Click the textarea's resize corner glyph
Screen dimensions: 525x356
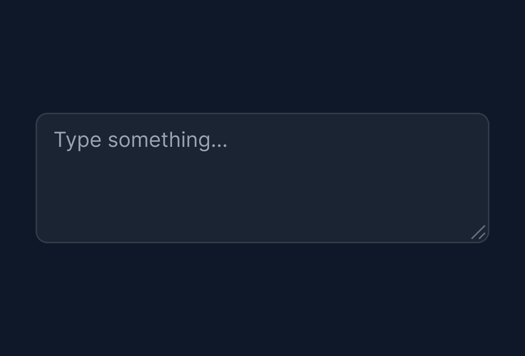tap(479, 232)
